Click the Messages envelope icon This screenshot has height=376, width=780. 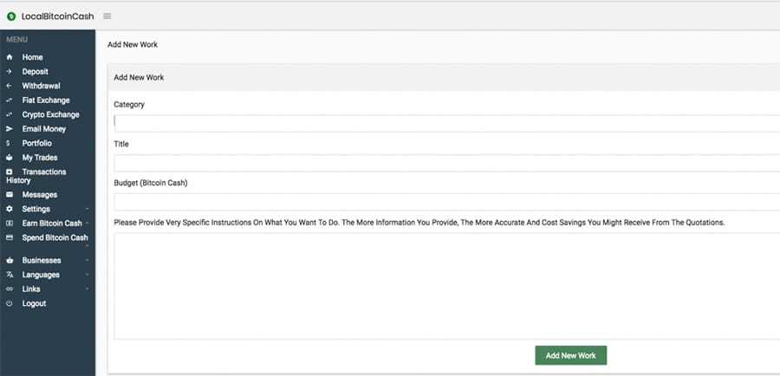[x=10, y=195]
